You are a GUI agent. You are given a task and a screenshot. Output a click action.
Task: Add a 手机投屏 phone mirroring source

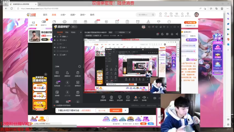coord(120,98)
